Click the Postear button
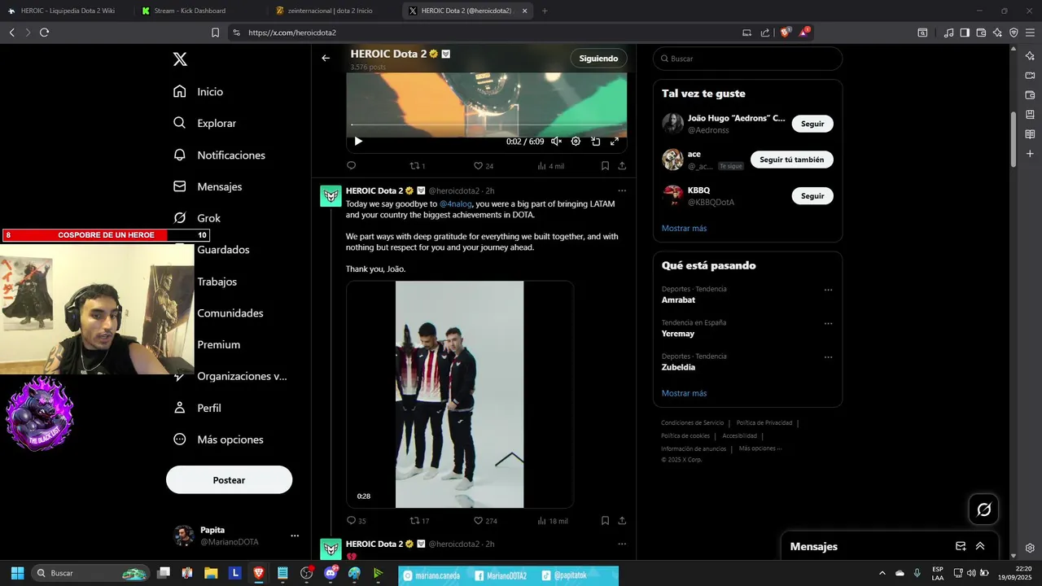 [229, 480]
